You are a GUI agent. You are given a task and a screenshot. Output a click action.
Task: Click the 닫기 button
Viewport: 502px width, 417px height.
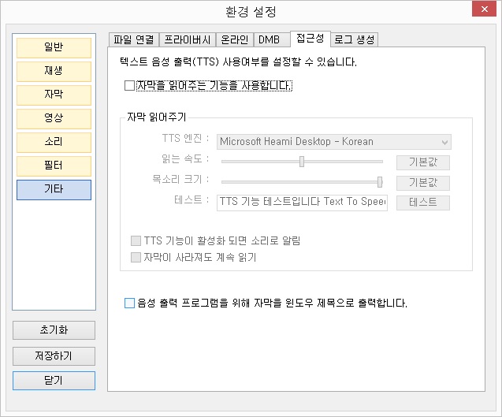[54, 381]
